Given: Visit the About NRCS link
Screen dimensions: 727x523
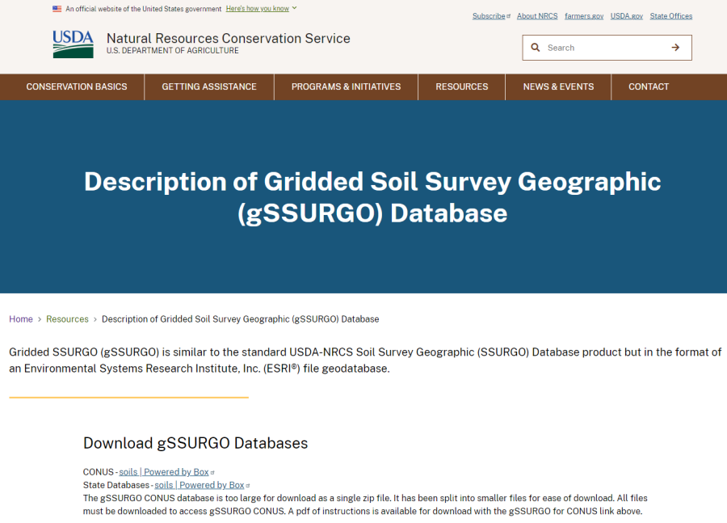Looking at the screenshot, I should tap(537, 16).
